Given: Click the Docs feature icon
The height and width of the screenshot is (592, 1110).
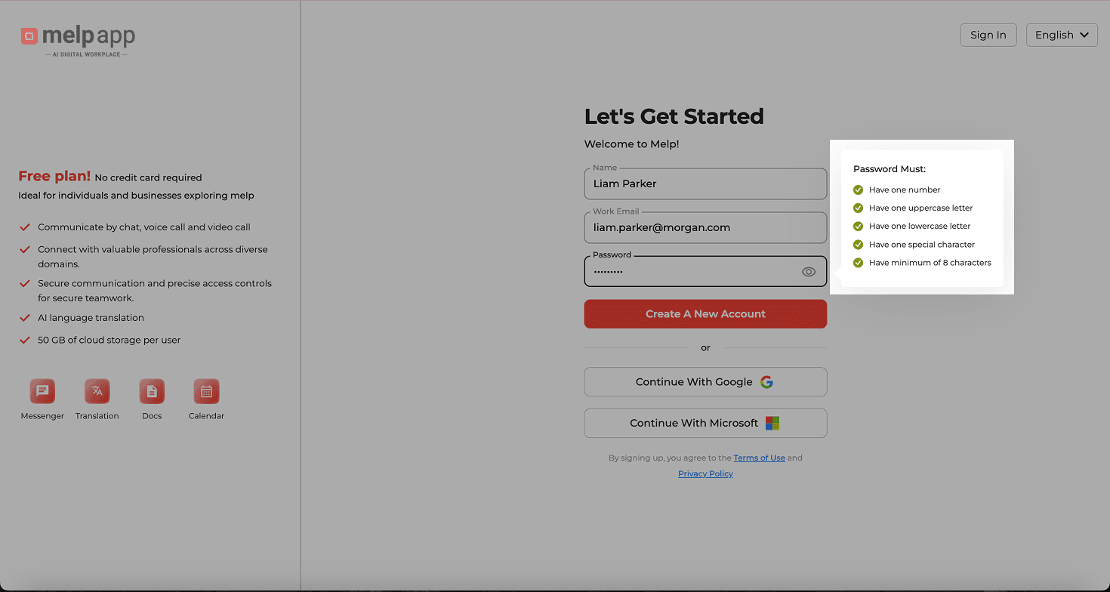Looking at the screenshot, I should click(152, 391).
